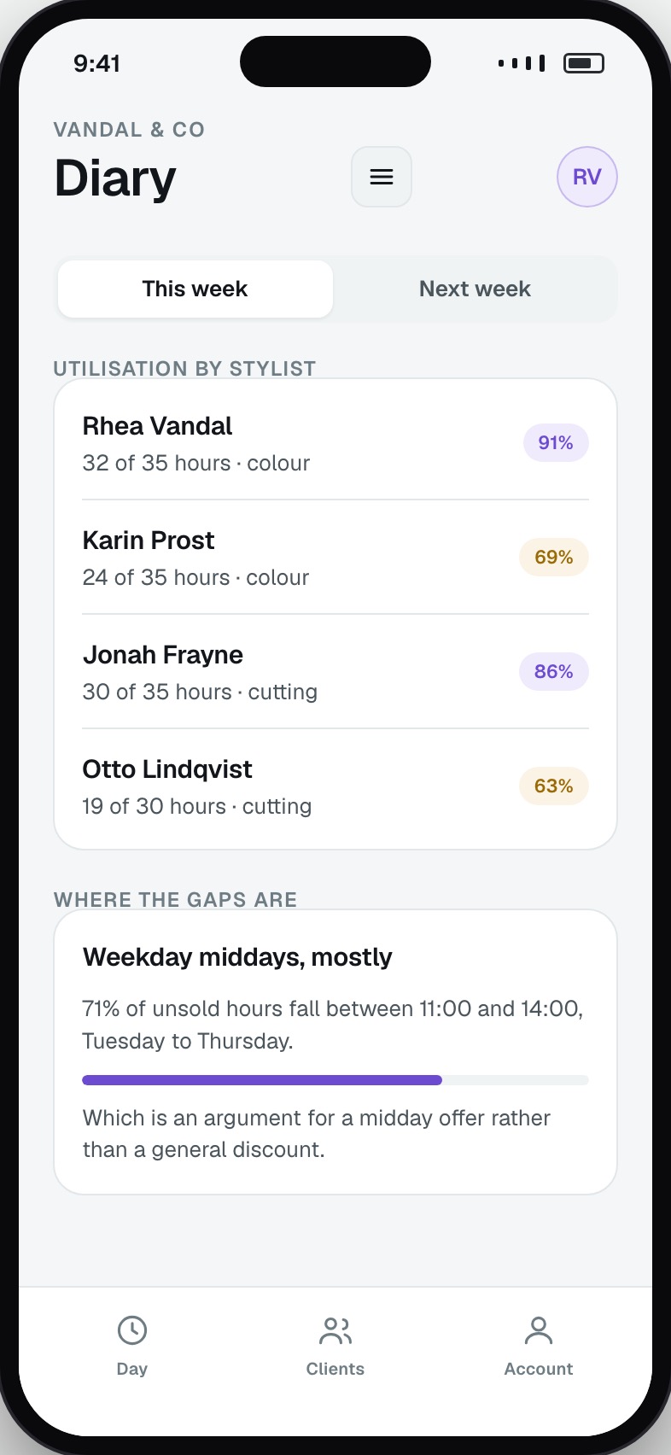Tap the battery status icon
This screenshot has width=671, height=1455.
click(x=584, y=63)
